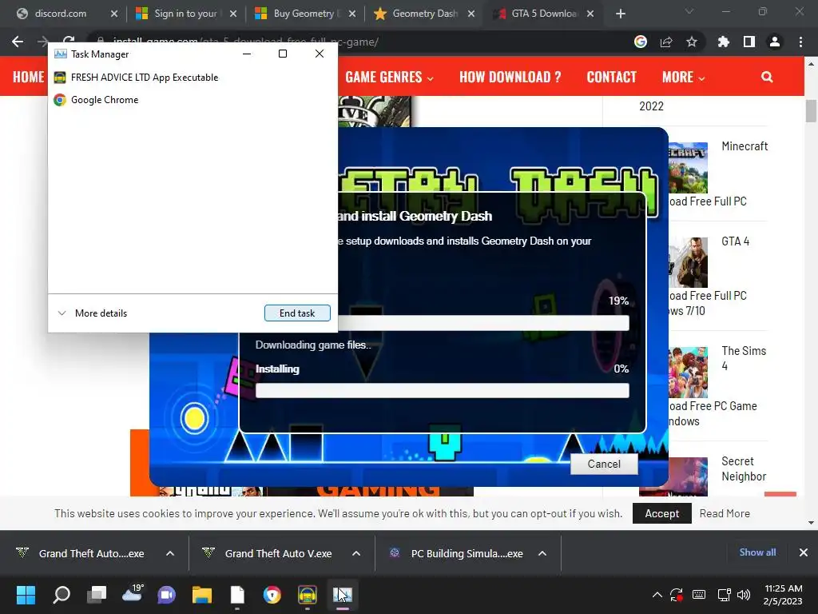Open the tab search dropdown arrow
The height and width of the screenshot is (614, 818).
(689, 11)
